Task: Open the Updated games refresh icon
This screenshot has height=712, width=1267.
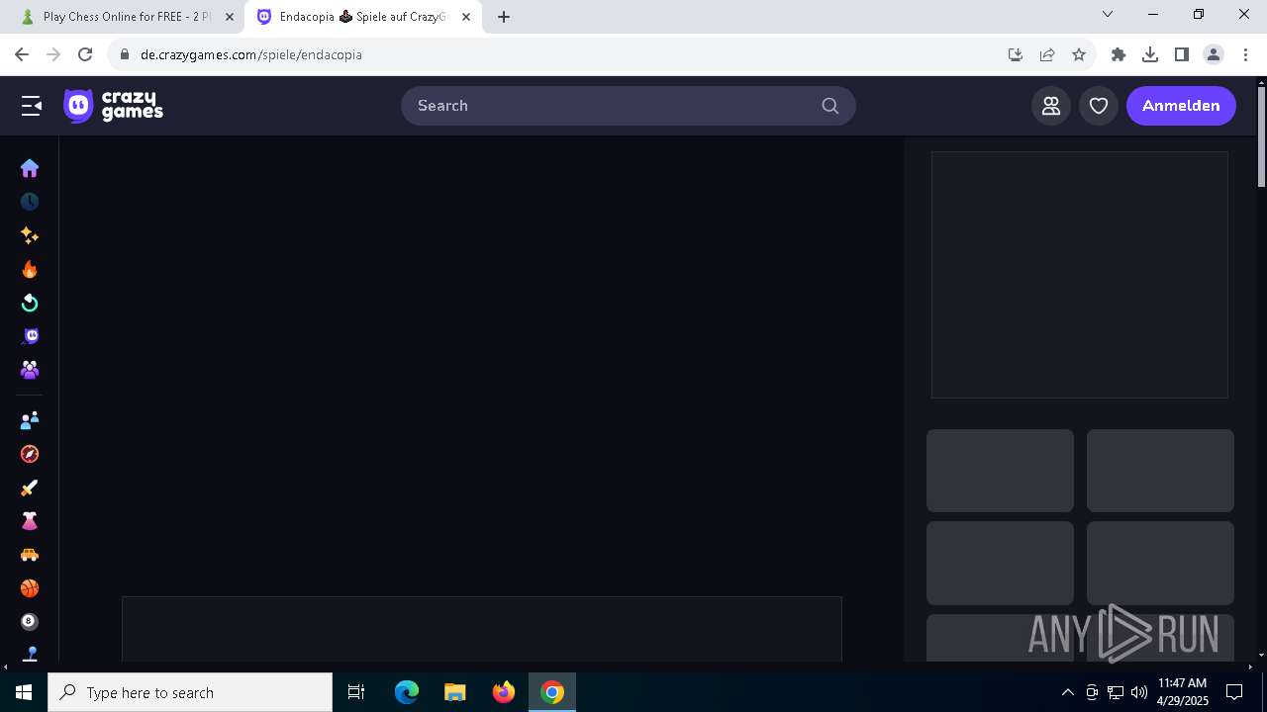Action: pyautogui.click(x=30, y=303)
